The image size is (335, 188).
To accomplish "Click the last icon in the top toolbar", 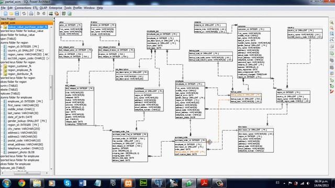I will [70, 14].
